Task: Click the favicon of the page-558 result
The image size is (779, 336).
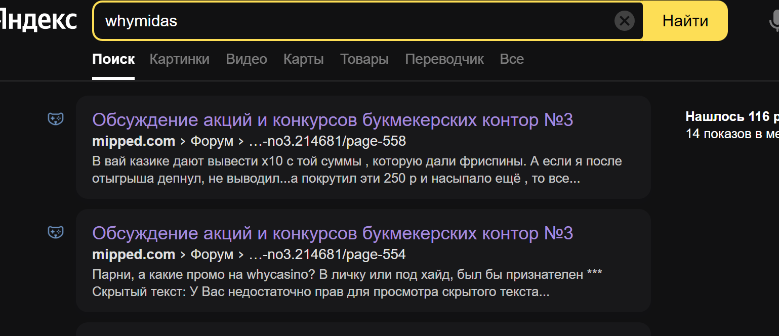Action: (56, 119)
